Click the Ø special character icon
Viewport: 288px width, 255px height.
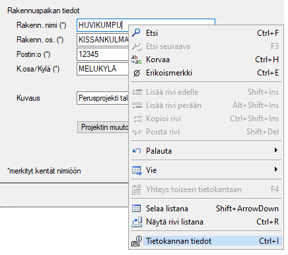[x=137, y=73]
